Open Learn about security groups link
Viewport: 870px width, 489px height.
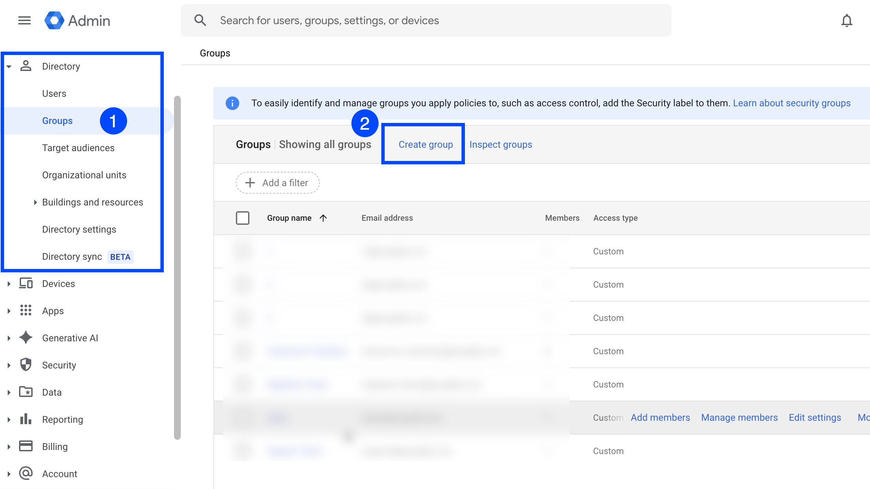[791, 103]
